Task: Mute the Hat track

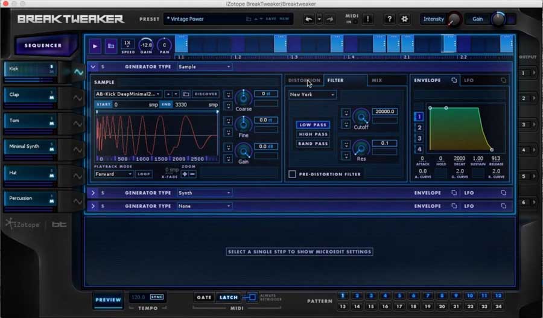Action: [52, 176]
